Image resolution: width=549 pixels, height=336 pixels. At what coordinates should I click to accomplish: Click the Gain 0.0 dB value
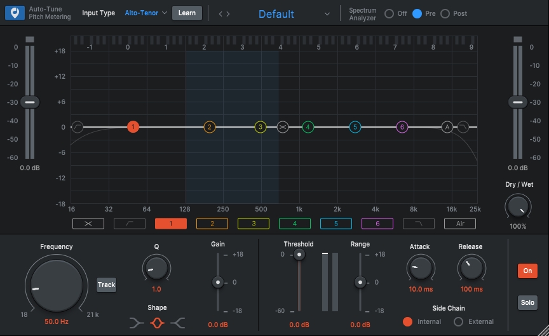click(218, 325)
